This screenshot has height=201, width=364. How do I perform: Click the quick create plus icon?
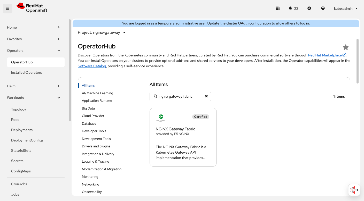click(309, 8)
